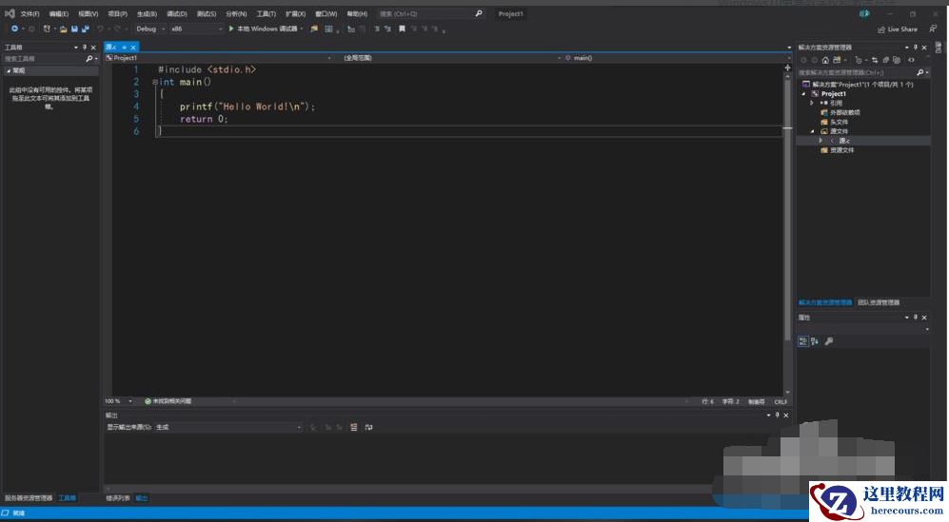Click the View Code icon in Solution Explorer
The image size is (949, 522).
[911, 60]
